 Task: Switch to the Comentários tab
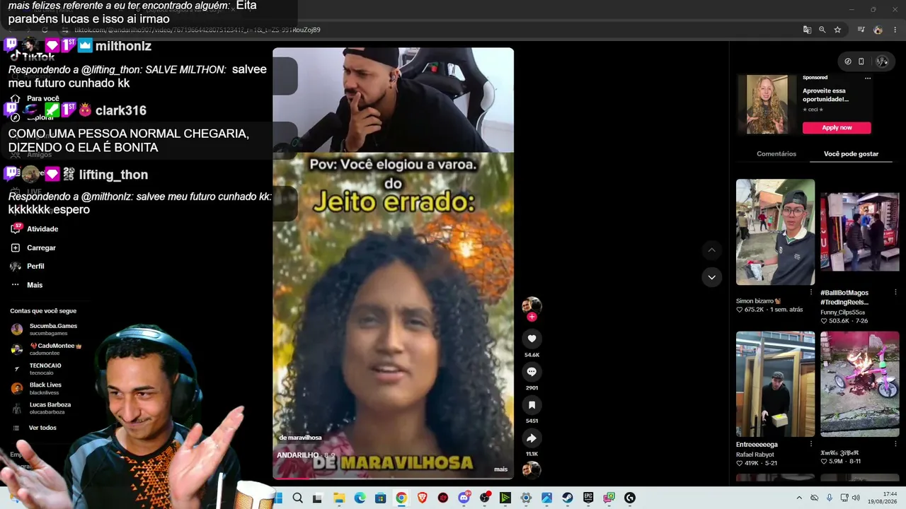pos(776,153)
